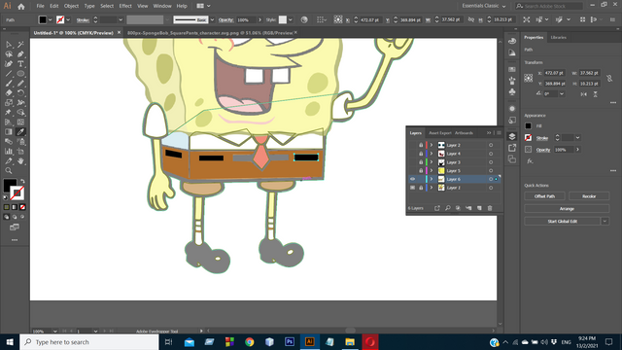Select the Selection (arrow) tool
Viewport: 622px width, 350px height.
pos(9,45)
